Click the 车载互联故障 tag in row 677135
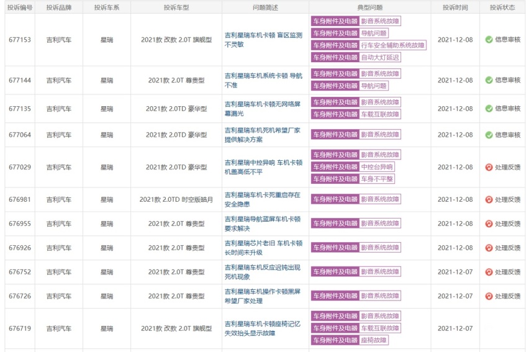The height and width of the screenshot is (352, 529). pos(380,114)
